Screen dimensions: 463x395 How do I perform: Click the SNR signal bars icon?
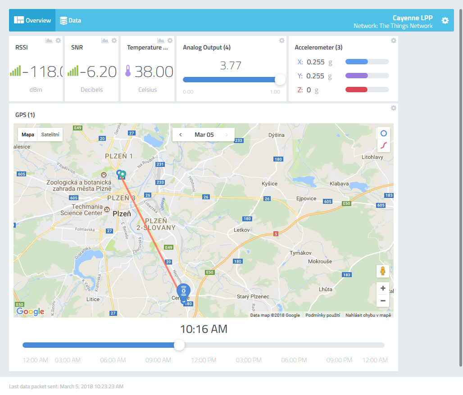click(73, 71)
